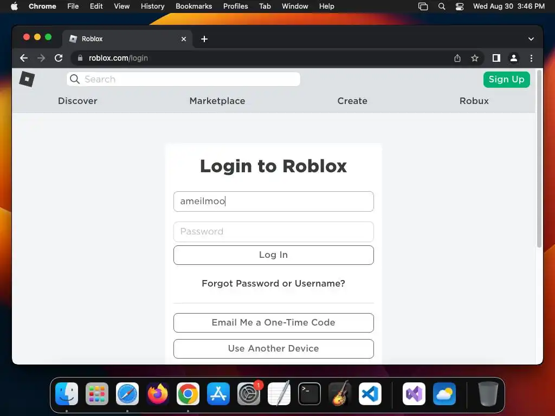The width and height of the screenshot is (555, 416).
Task: Click the Chrome icon in the Dock
Action: pyautogui.click(x=188, y=394)
